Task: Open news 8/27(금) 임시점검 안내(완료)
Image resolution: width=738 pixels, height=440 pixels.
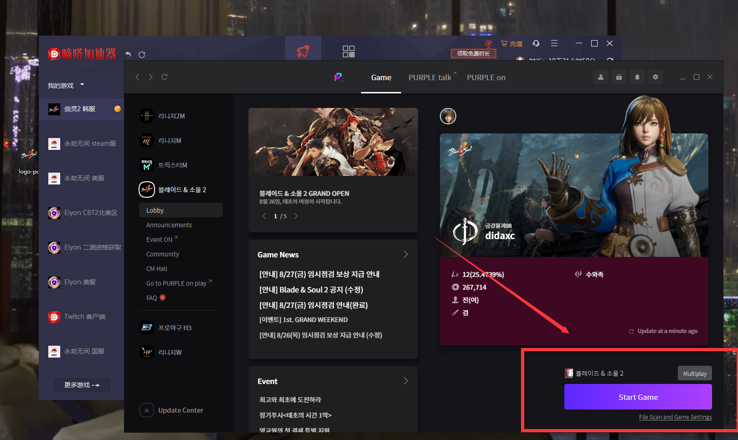Action: tap(314, 305)
